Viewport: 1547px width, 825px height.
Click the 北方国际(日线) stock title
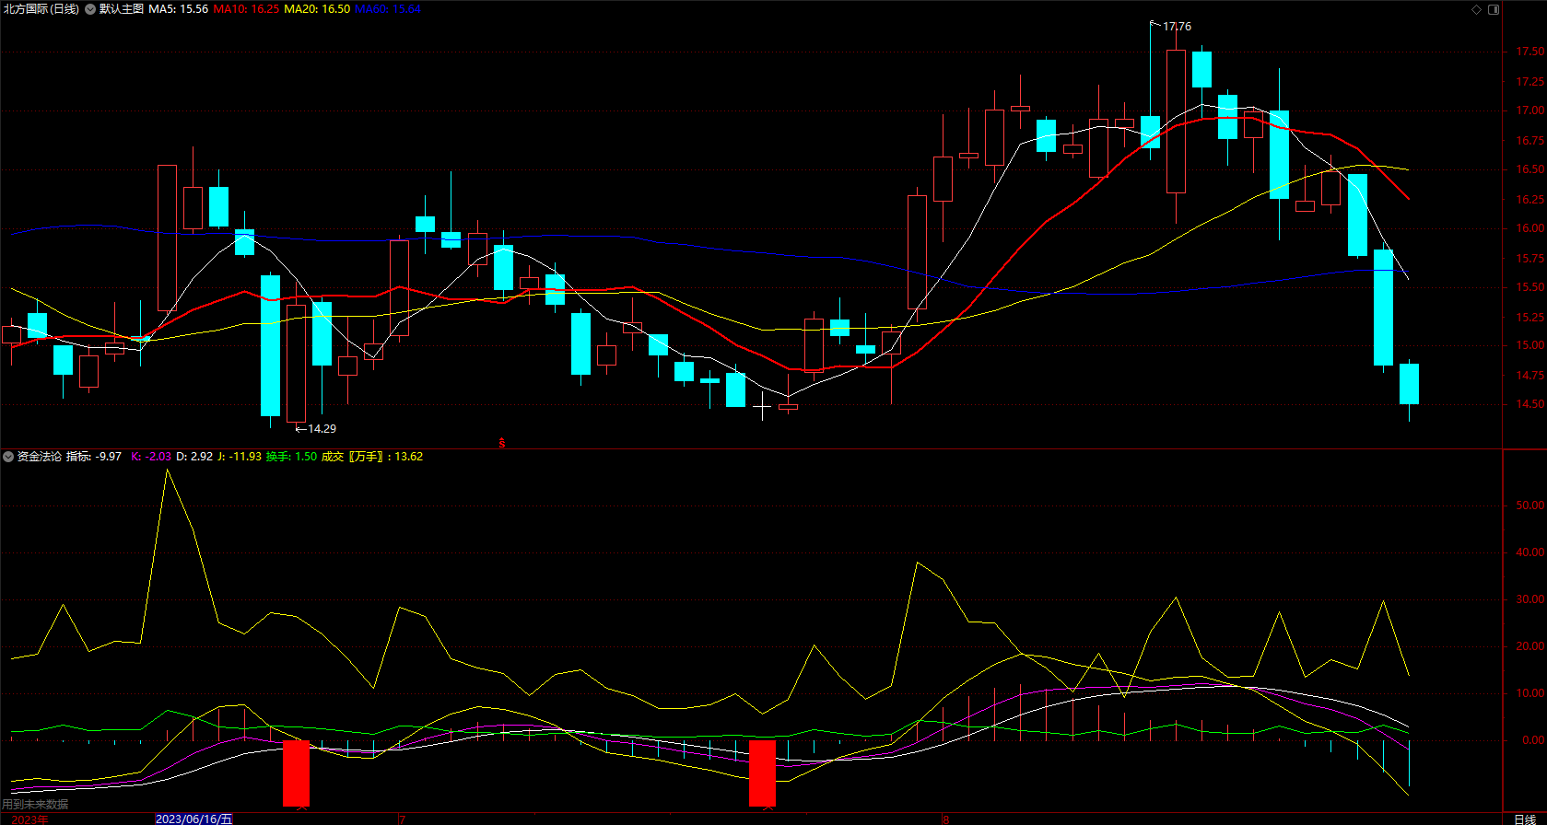[x=41, y=9]
